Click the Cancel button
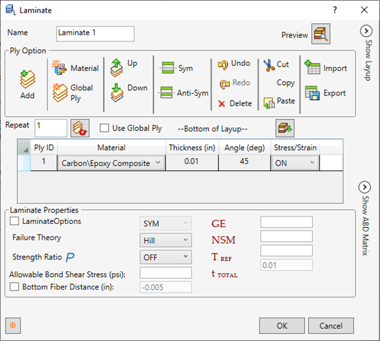This screenshot has height=341, width=380. tap(331, 325)
